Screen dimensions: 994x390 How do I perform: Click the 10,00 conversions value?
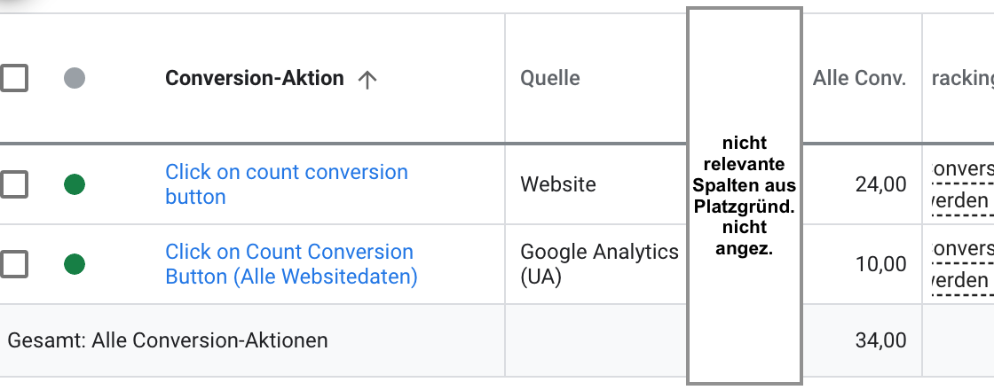(x=881, y=264)
